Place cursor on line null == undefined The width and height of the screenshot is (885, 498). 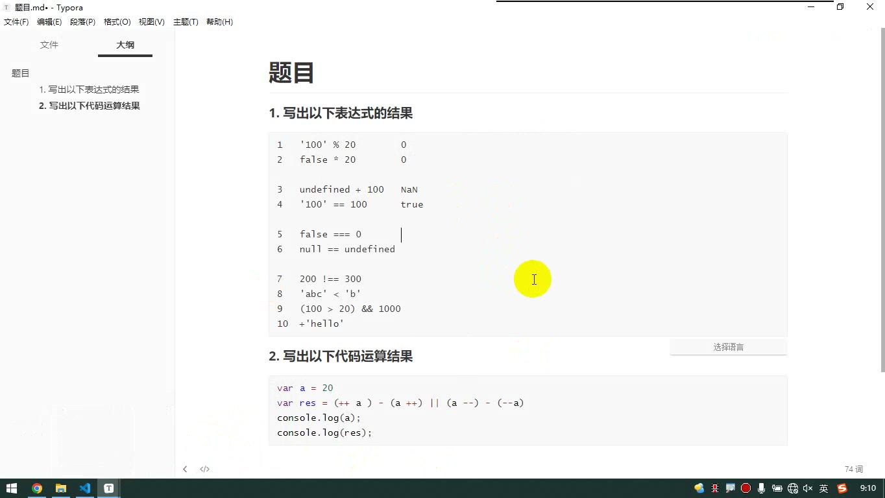click(347, 249)
